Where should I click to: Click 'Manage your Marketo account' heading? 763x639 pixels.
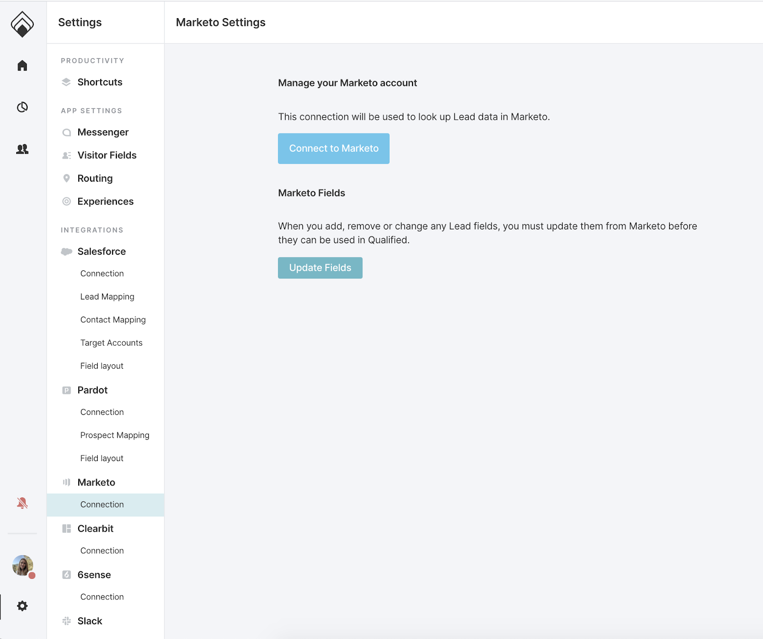347,83
